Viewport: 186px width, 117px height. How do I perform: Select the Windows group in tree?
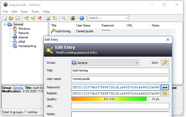(x=24, y=29)
